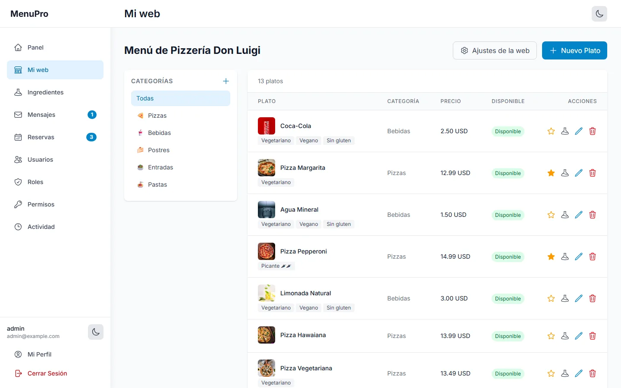Screen dimensions: 621x388
Task: Open Ajustes de la web
Action: pos(495,50)
